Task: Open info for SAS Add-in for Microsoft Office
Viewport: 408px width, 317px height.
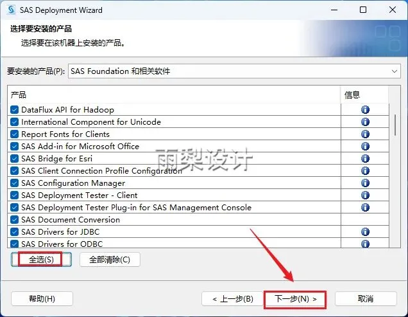Action: coord(365,147)
